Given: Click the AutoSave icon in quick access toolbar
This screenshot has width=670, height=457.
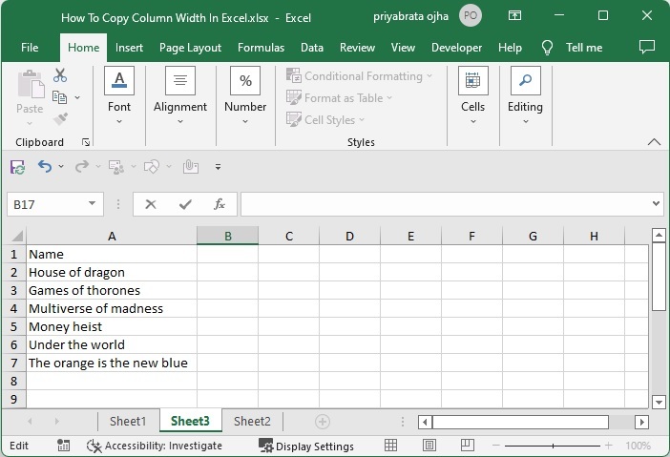Looking at the screenshot, I should [x=17, y=166].
